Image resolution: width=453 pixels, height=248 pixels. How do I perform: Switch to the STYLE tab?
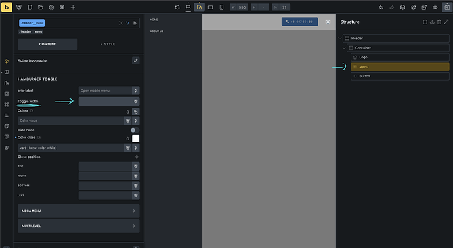[108, 44]
